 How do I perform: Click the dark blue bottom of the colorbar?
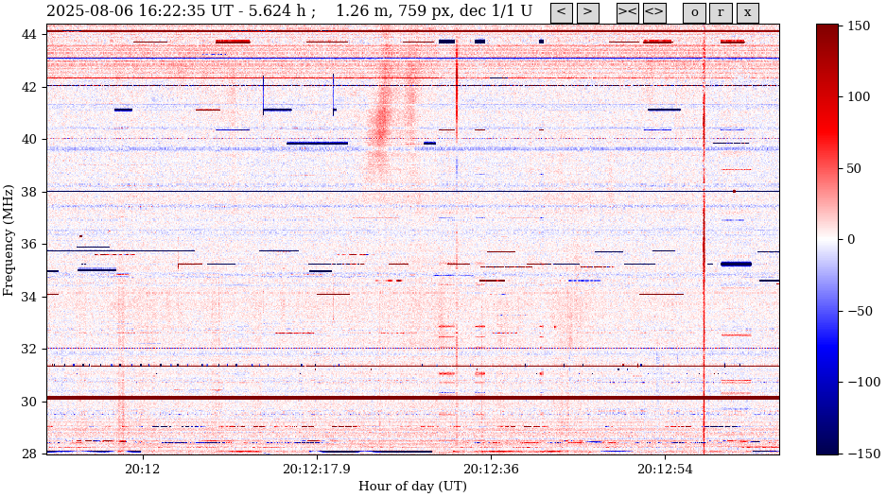click(826, 450)
